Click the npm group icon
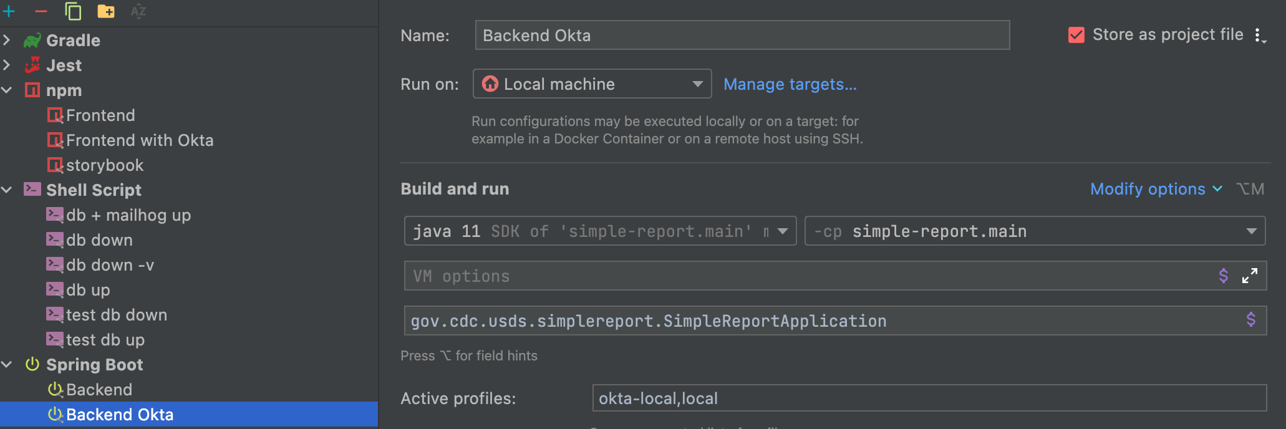The height and width of the screenshot is (429, 1286). coord(32,90)
